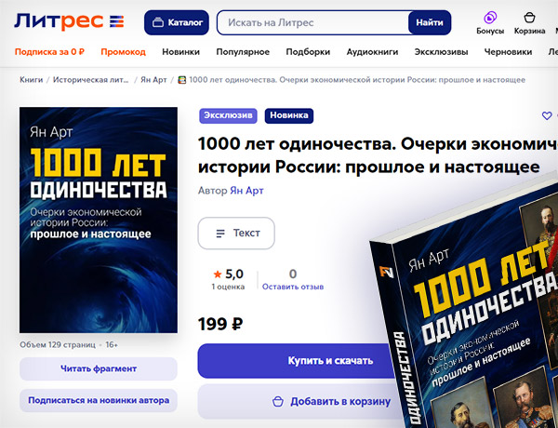Click the Эксклюзив badge
558x428 pixels.
pyautogui.click(x=228, y=115)
